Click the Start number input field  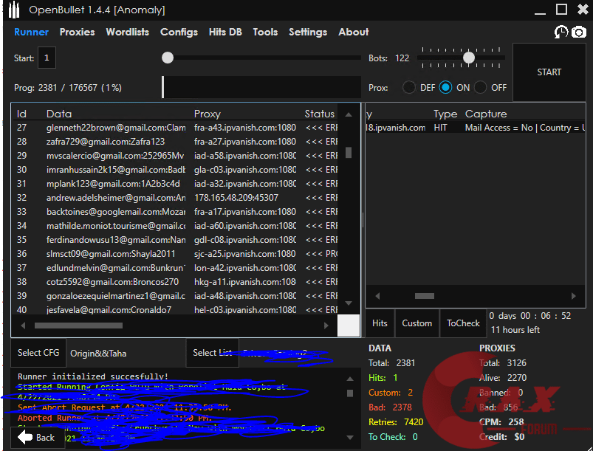click(x=47, y=58)
